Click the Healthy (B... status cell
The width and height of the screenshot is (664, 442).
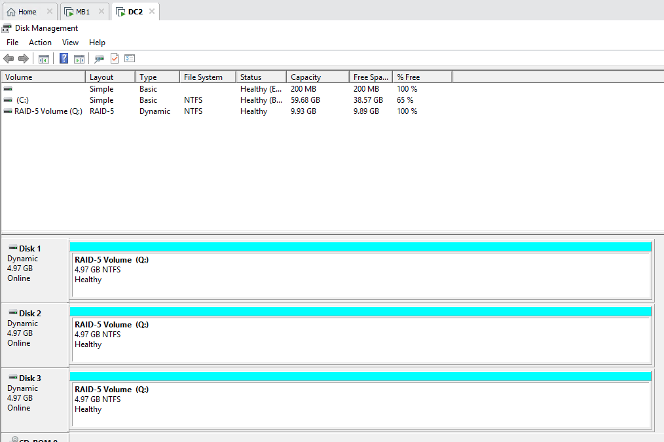click(x=261, y=100)
